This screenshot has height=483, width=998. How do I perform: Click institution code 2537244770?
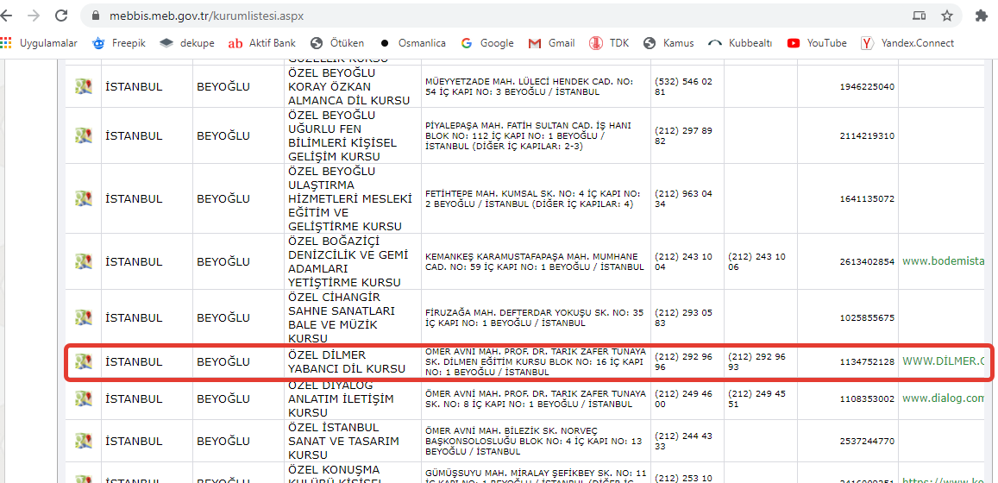point(867,441)
